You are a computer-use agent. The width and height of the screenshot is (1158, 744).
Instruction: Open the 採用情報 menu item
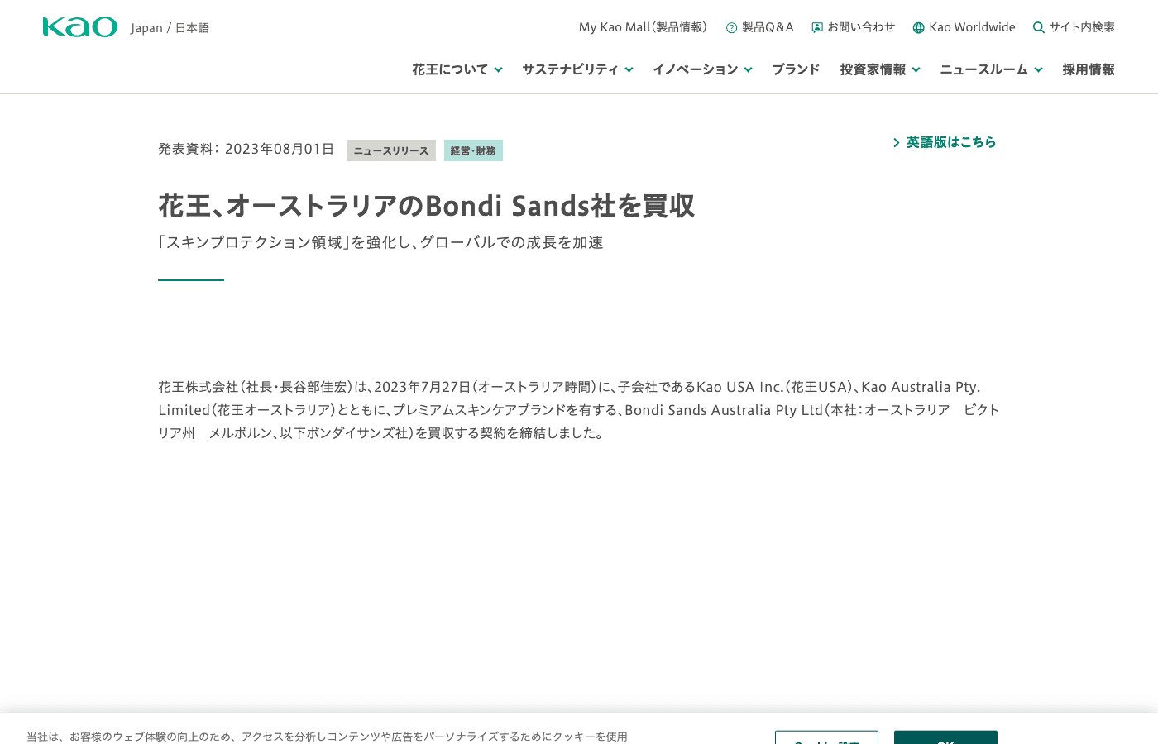1089,69
